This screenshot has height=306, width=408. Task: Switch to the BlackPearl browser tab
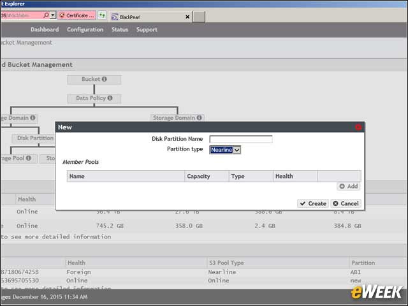pyautogui.click(x=151, y=17)
